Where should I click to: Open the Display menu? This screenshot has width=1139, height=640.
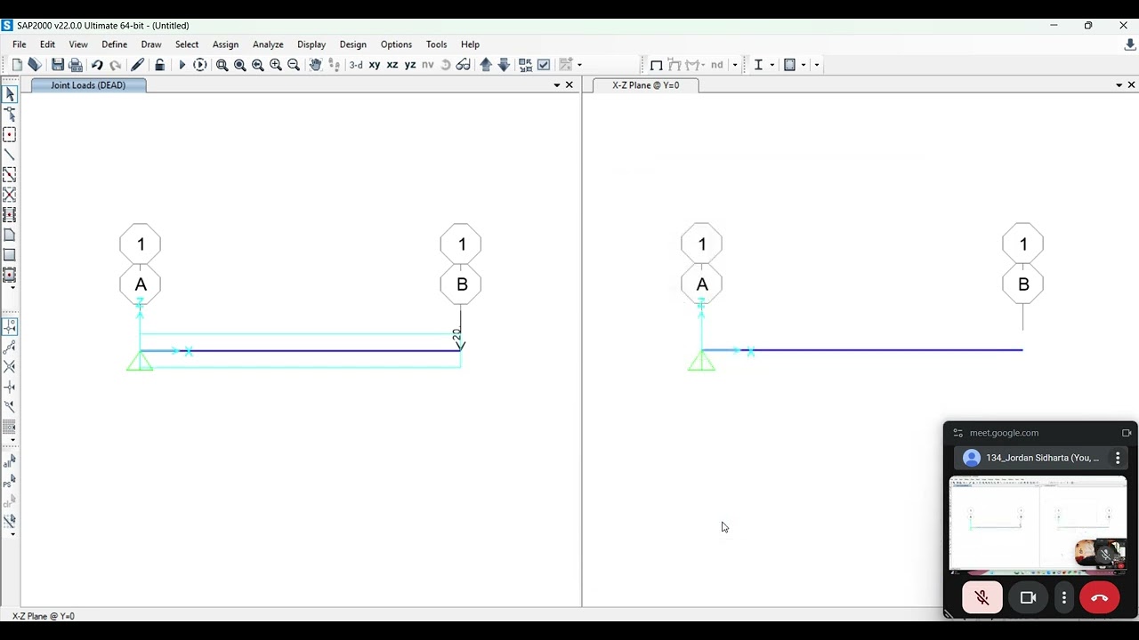[311, 44]
